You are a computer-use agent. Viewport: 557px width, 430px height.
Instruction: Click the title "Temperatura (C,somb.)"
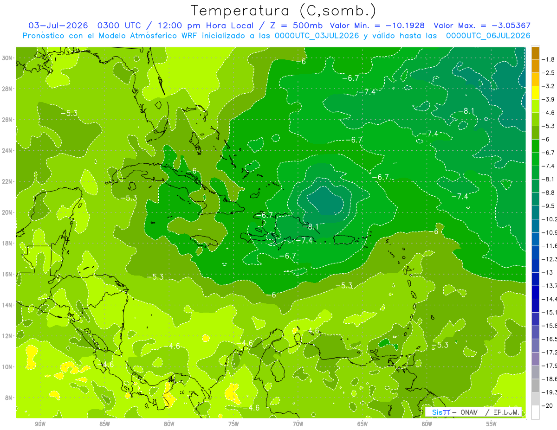click(283, 11)
